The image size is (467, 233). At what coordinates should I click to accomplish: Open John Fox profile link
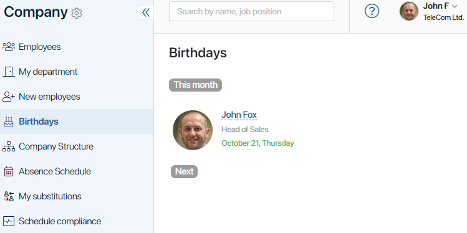(x=239, y=115)
